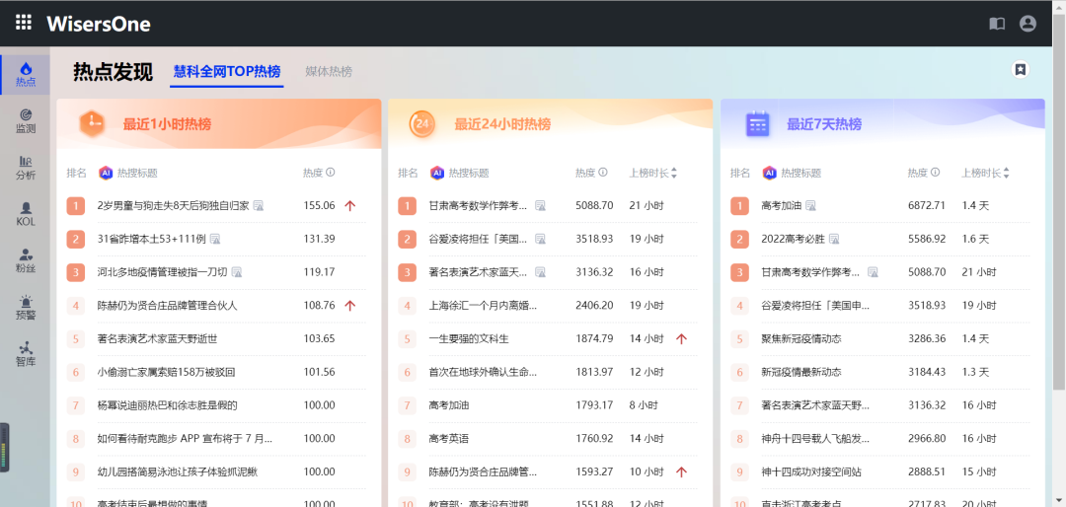Screen dimensions: 1066x507
Task: Switch to 媒体热榜 tab
Action: click(329, 72)
